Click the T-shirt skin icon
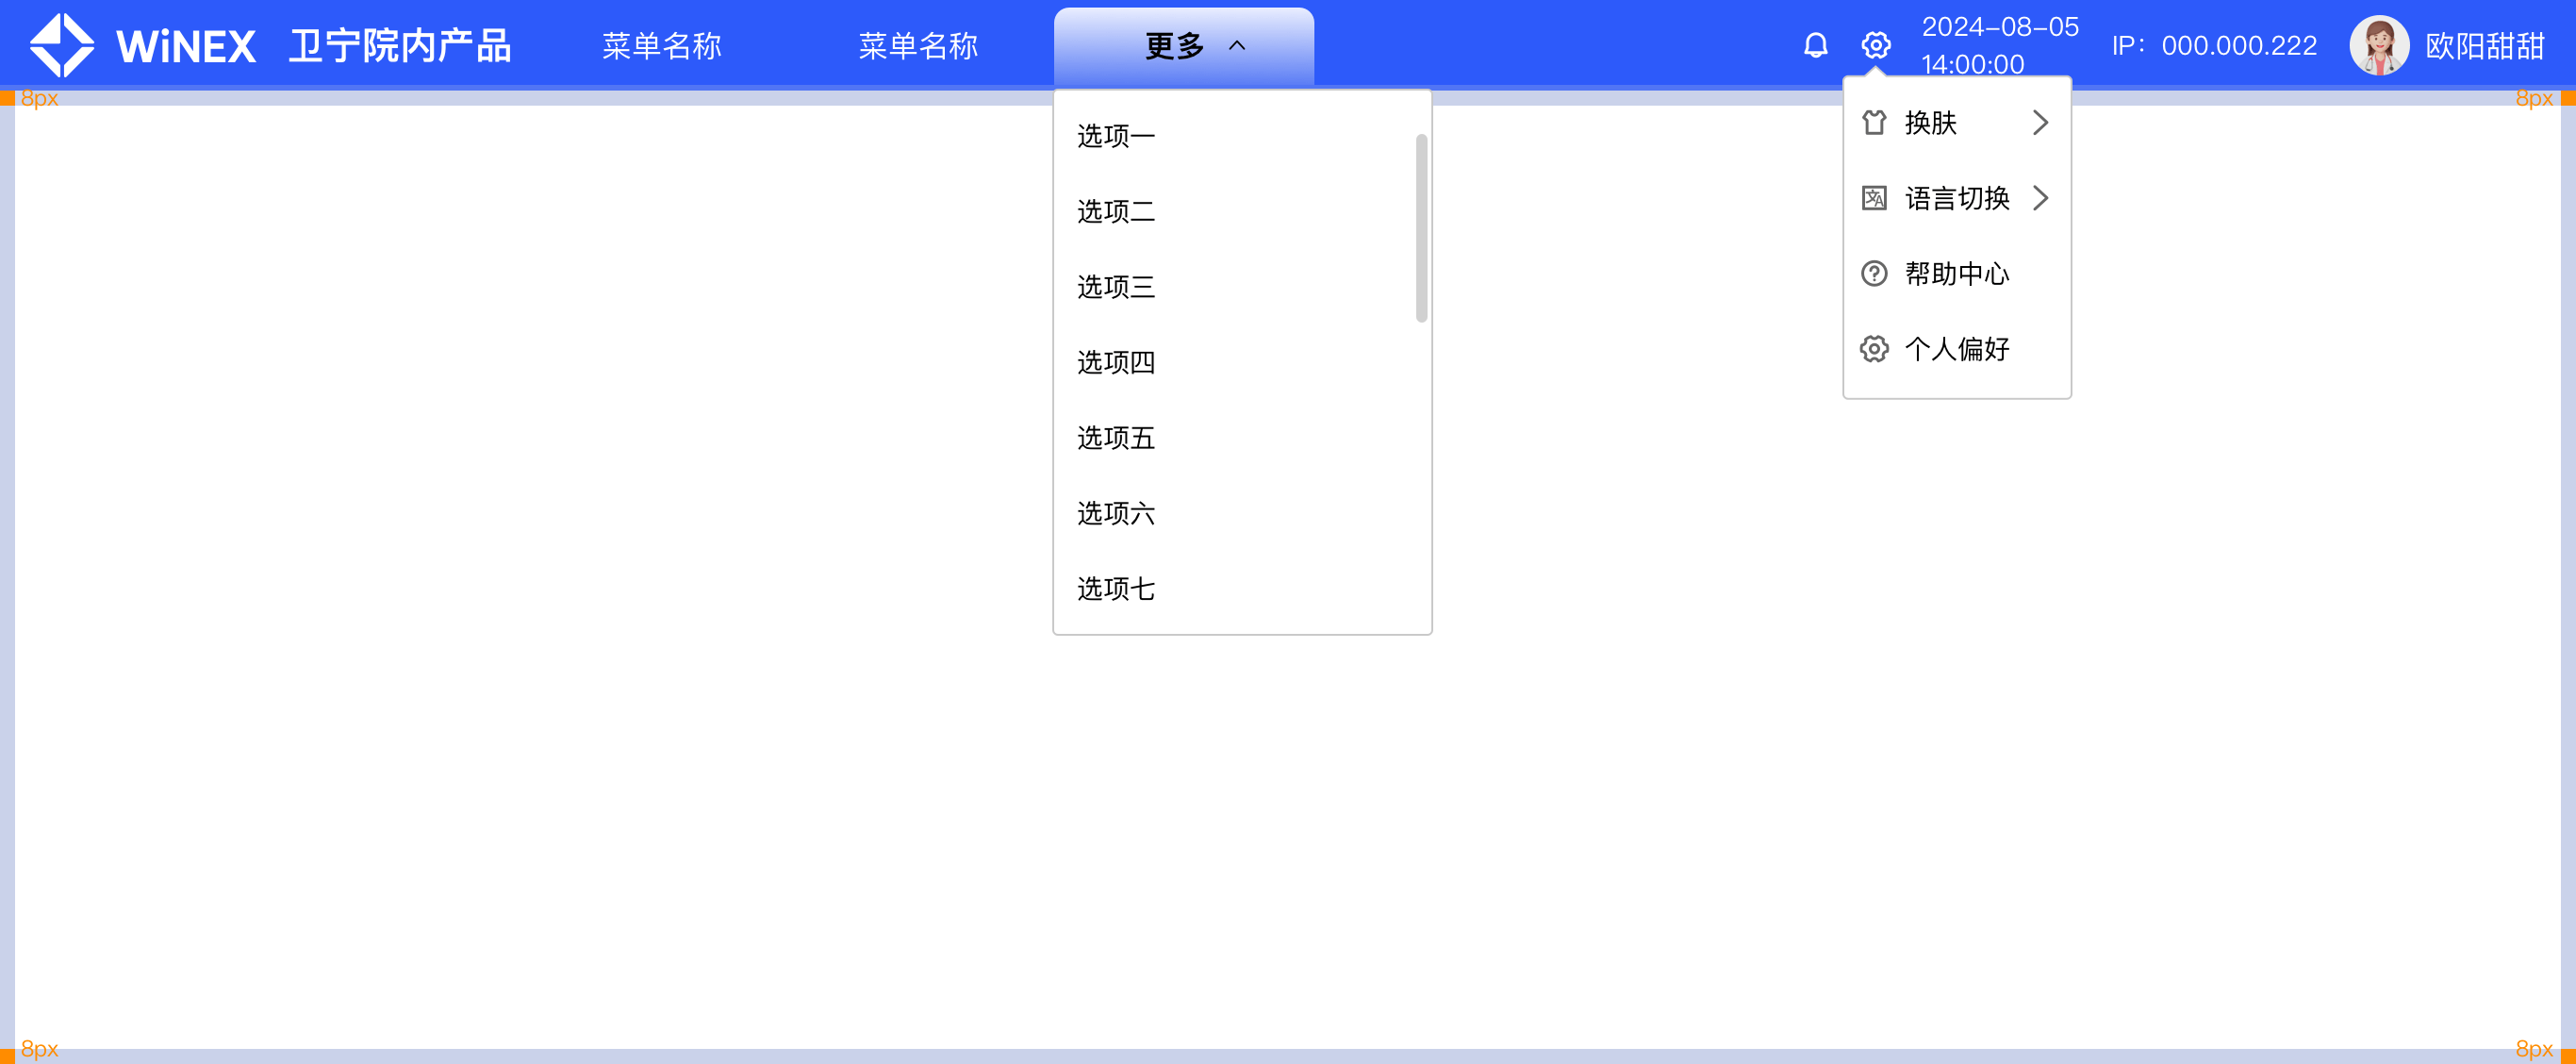 pyautogui.click(x=1874, y=122)
